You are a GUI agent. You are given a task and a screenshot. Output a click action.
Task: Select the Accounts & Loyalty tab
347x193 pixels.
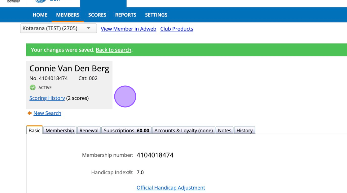coord(183,130)
